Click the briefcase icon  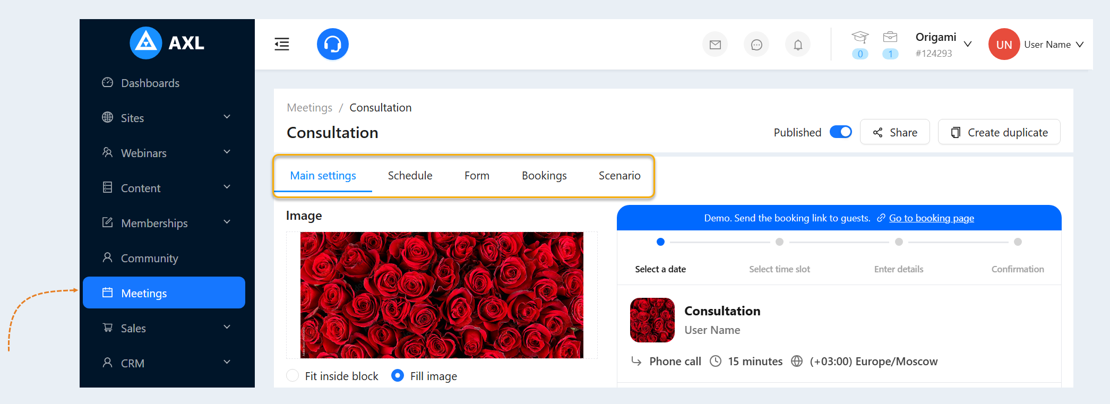click(890, 37)
